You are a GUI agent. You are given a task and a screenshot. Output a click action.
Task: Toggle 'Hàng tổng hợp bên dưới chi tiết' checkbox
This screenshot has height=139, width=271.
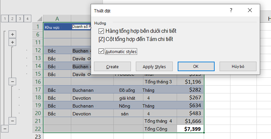[x=101, y=31]
